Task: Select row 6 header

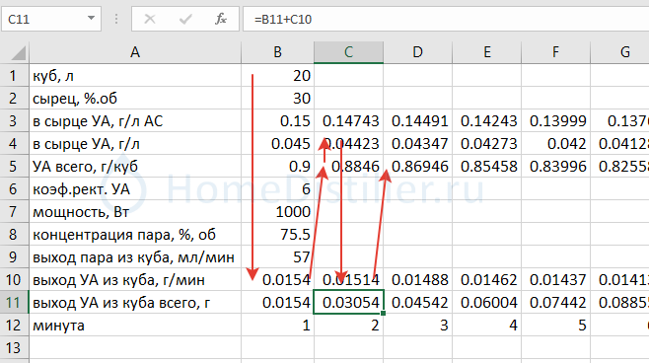Action: 14,189
